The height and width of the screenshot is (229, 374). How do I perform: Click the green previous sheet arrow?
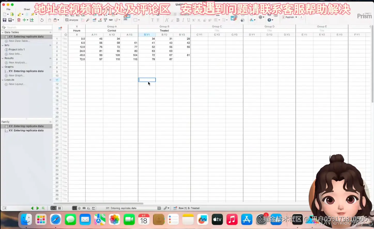tap(32, 208)
